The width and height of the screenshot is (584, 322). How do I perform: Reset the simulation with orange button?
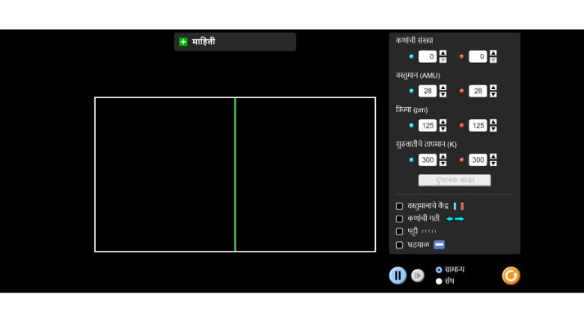click(x=511, y=276)
